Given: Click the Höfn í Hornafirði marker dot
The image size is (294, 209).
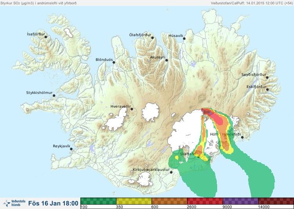Looking at the screenshot, I should [242, 137].
